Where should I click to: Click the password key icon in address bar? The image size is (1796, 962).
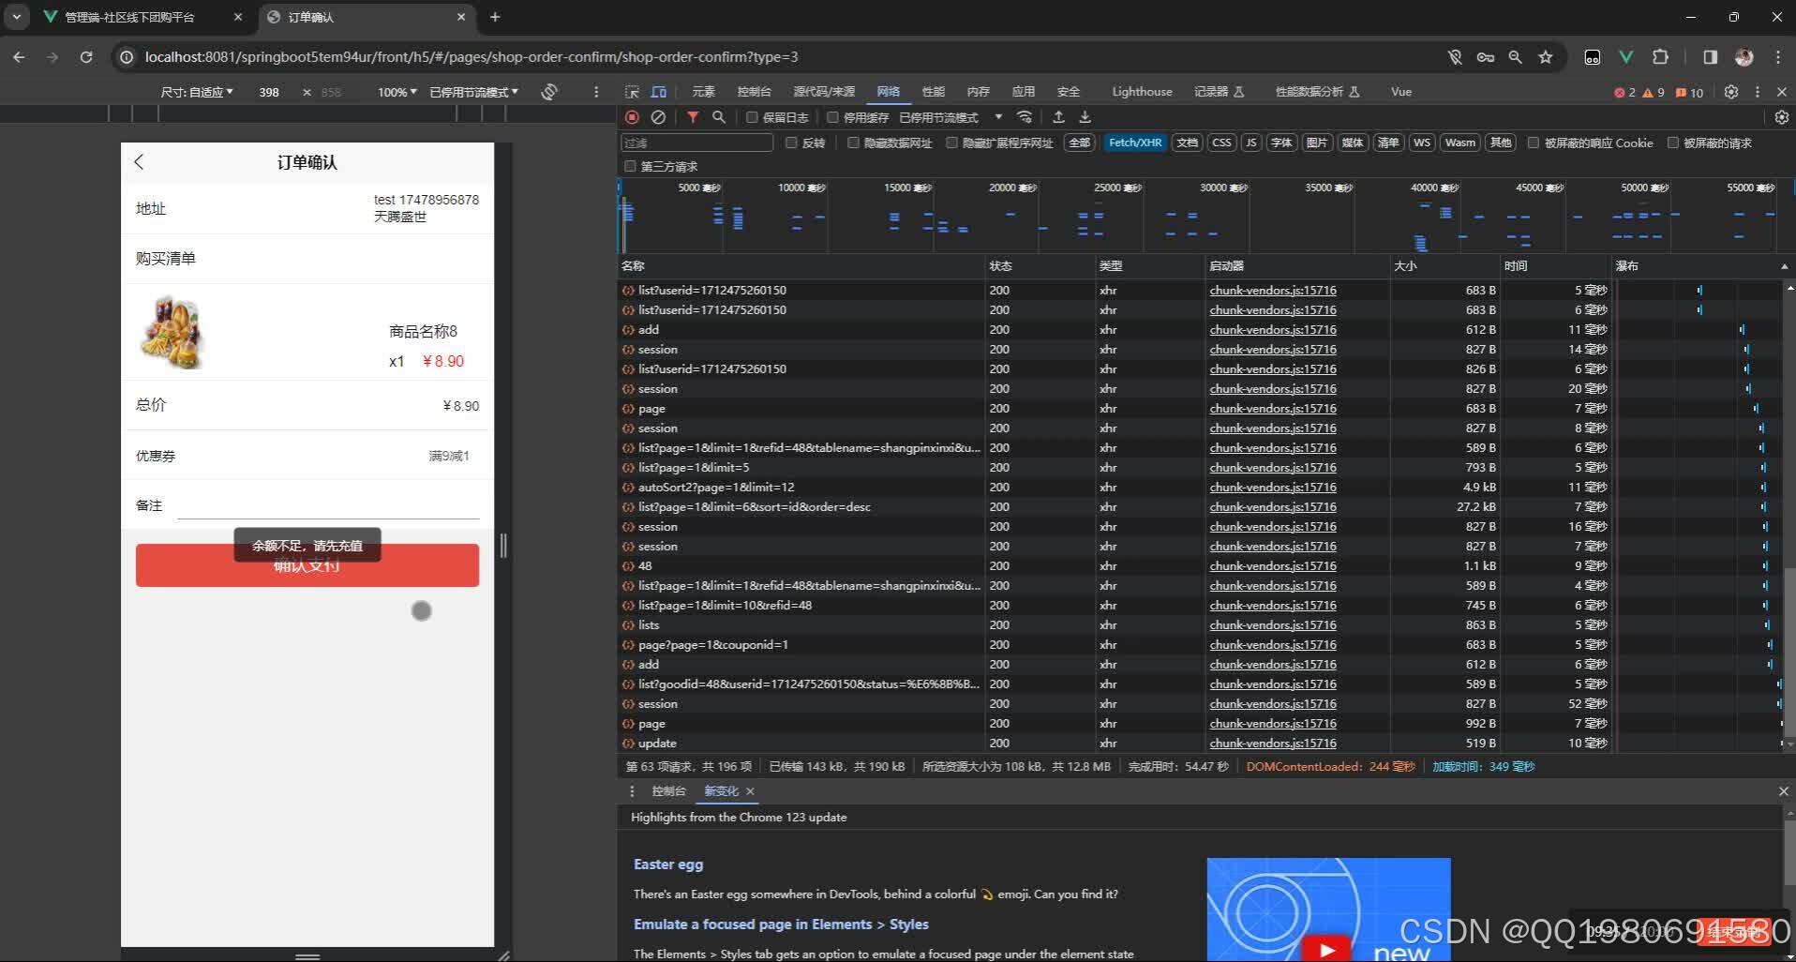(x=1486, y=57)
